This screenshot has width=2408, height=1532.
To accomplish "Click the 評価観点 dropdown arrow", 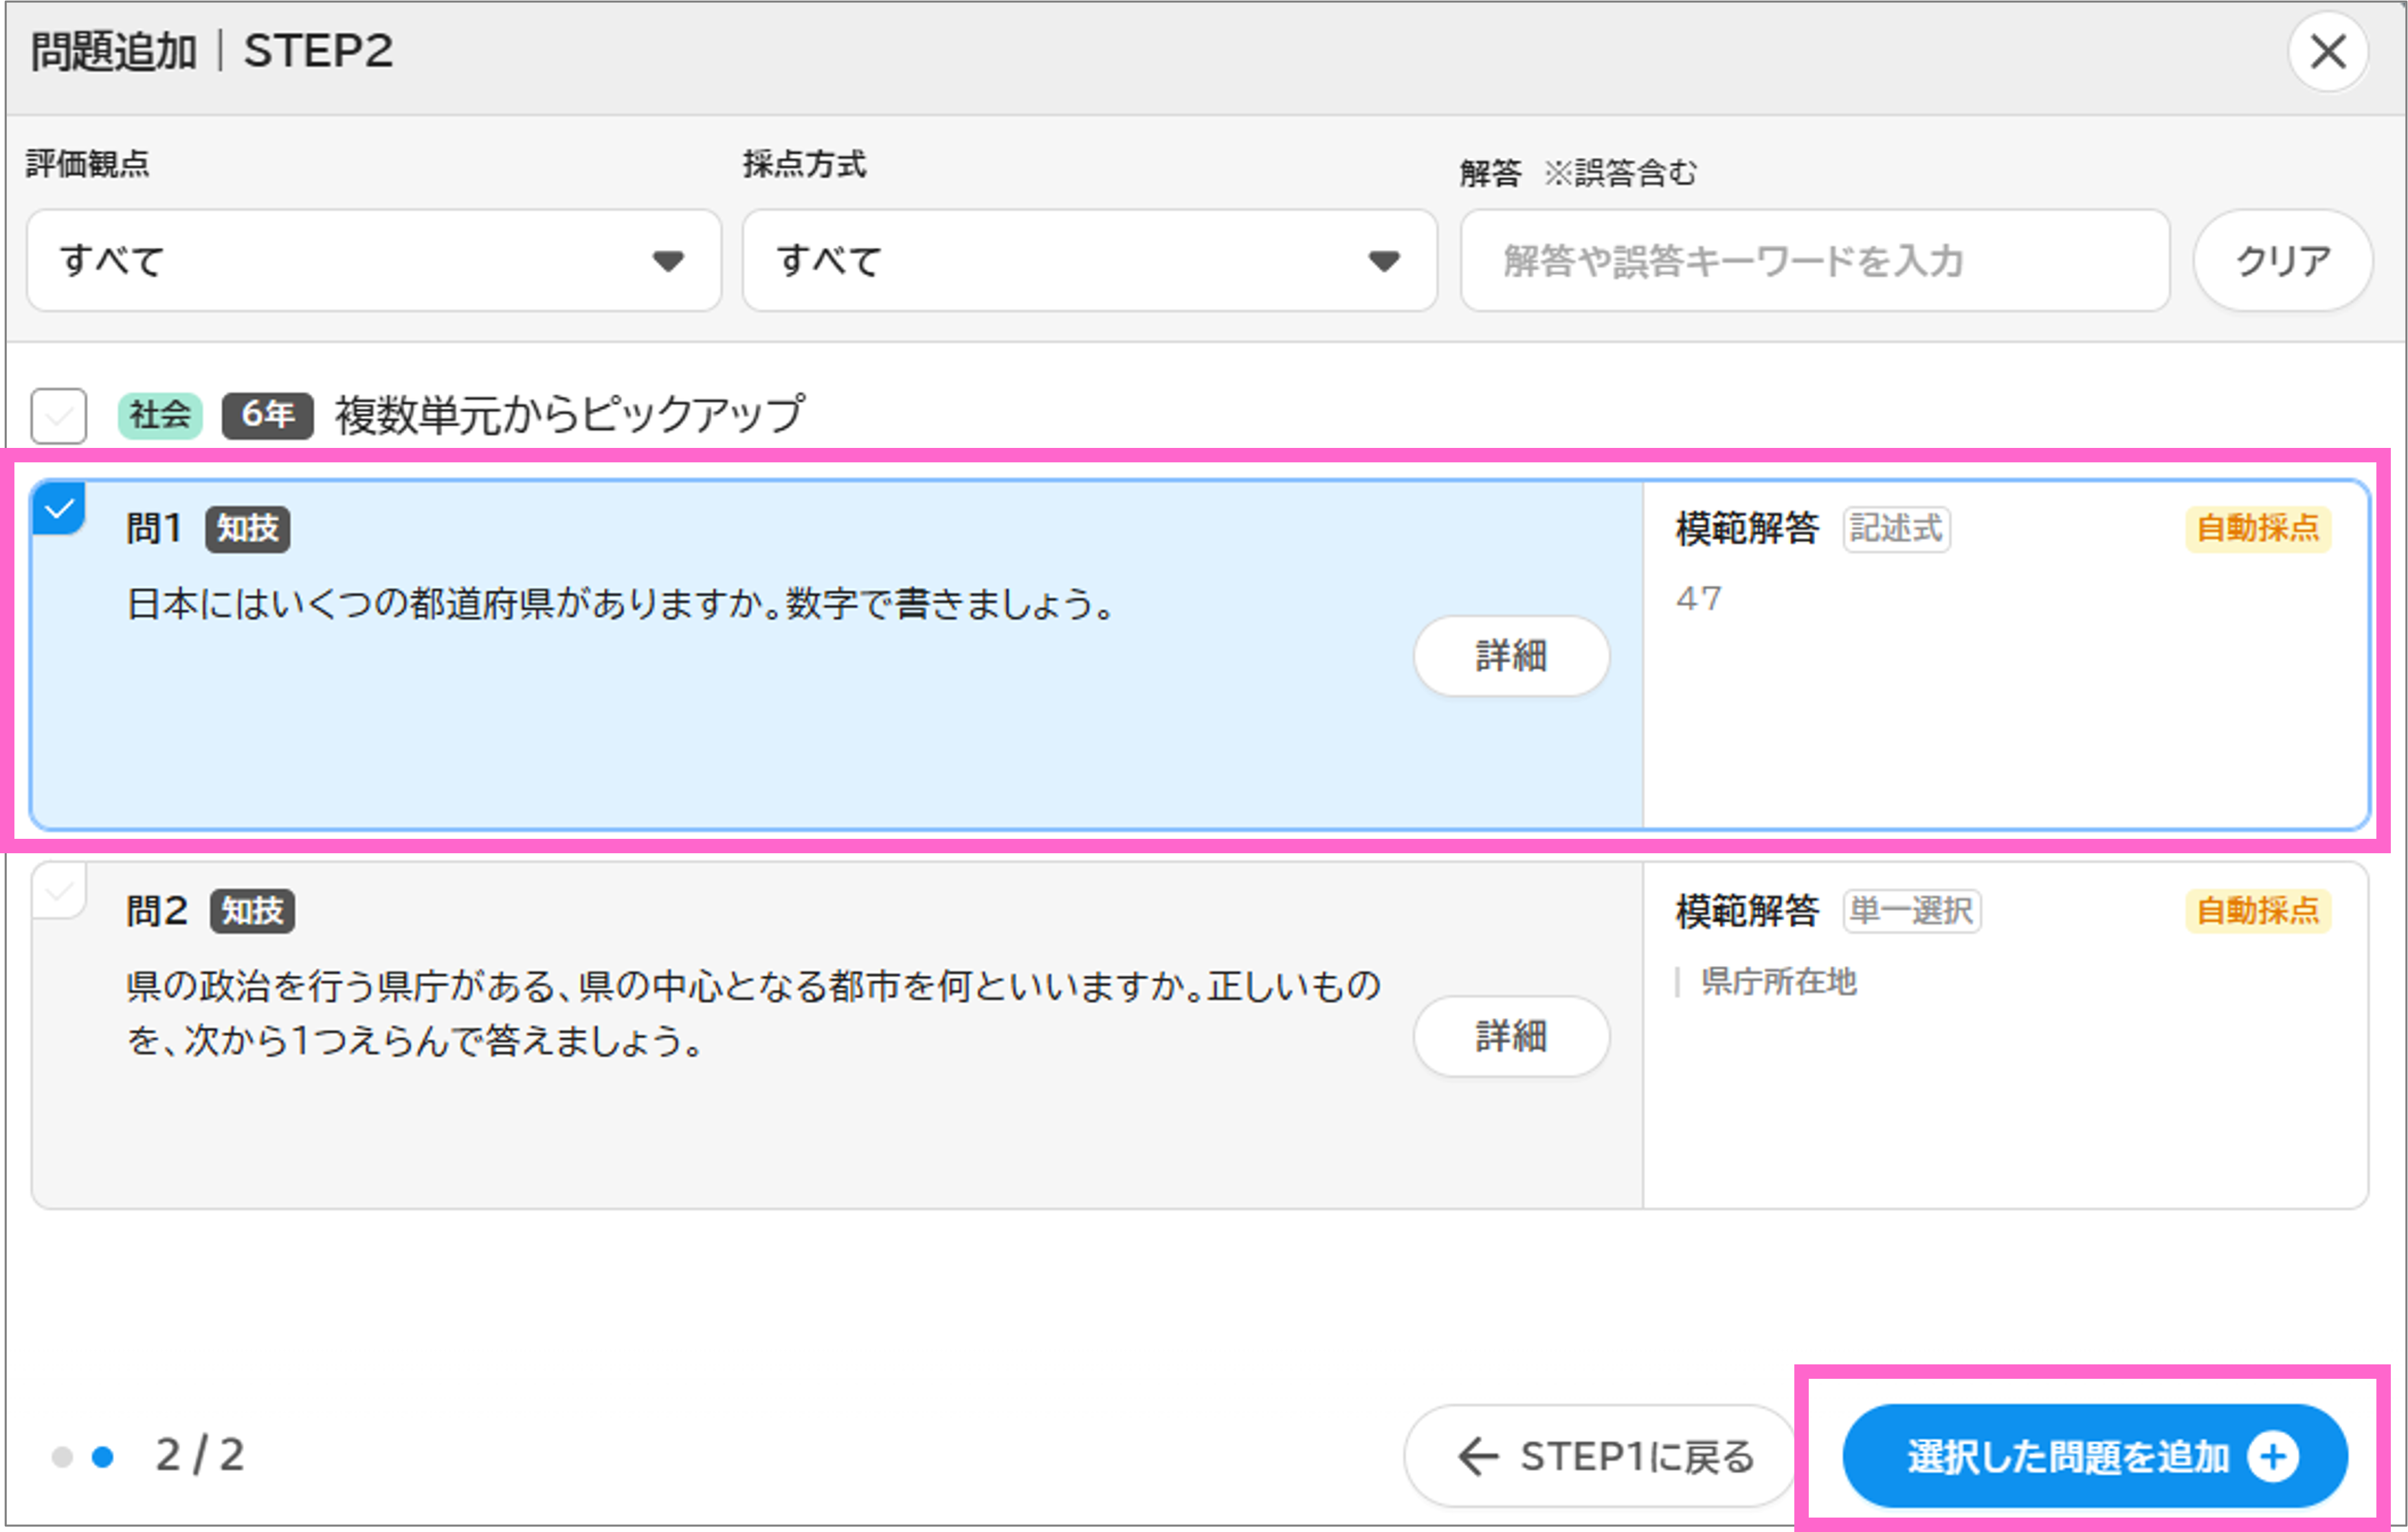I will click(668, 262).
